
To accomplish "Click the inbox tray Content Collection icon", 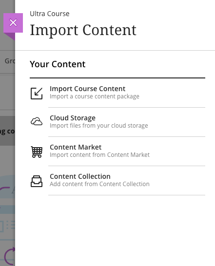I will pyautogui.click(x=37, y=181).
